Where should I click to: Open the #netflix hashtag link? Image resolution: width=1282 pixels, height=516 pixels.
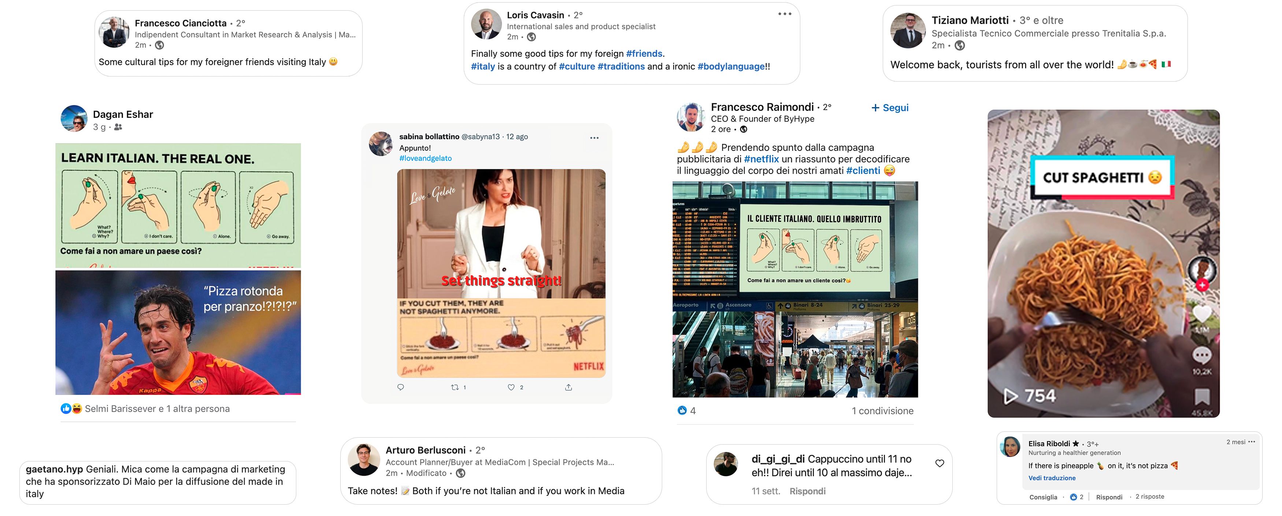762,159
